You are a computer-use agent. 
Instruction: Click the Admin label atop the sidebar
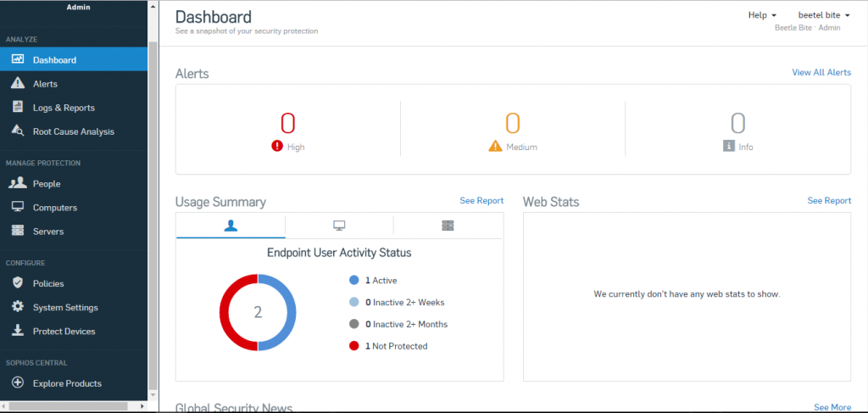[78, 7]
